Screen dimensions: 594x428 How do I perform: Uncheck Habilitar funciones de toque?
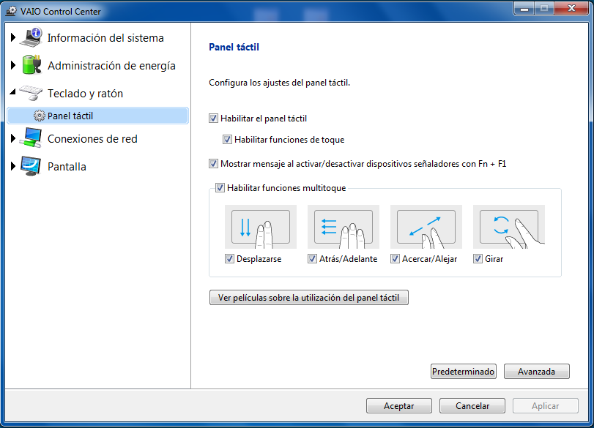(x=228, y=140)
